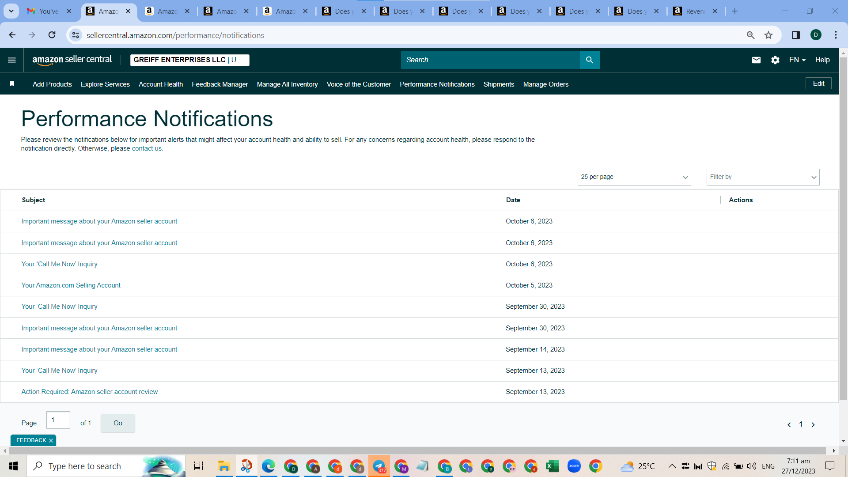
Task: Open Manage All Inventory menu item
Action: pos(288,84)
